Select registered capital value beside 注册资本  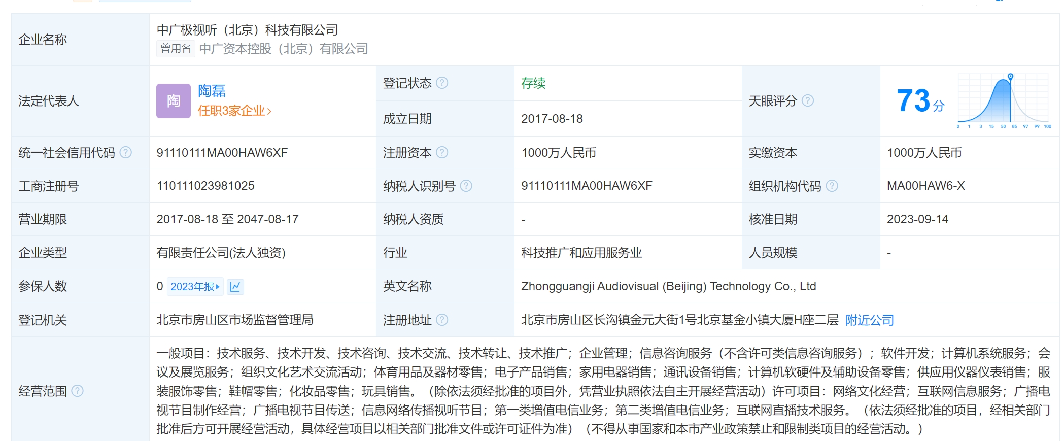(x=559, y=153)
